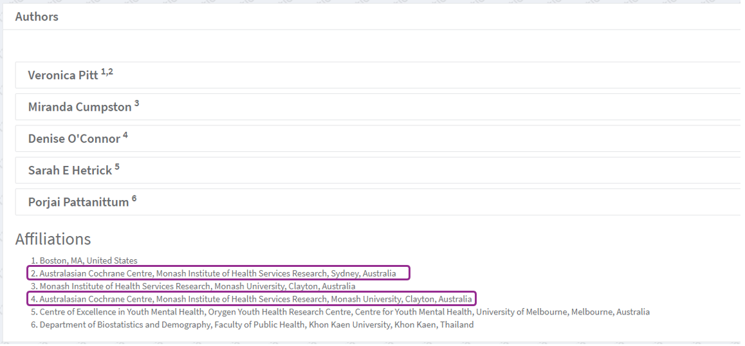The image size is (745, 346).
Task: Click superscript 3 next to Miranda Cumpston
Action: (x=137, y=104)
